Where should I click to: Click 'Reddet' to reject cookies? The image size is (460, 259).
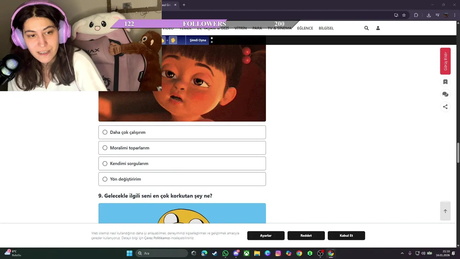(306, 236)
